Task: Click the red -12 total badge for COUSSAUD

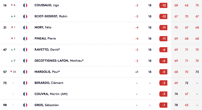Action: coord(163,5)
